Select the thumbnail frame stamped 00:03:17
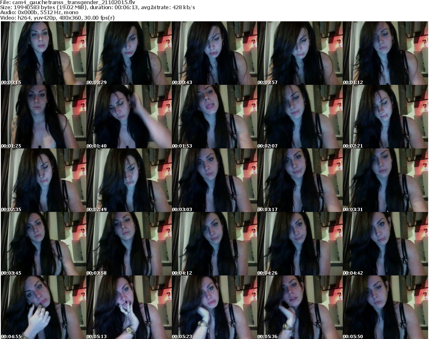 (300, 180)
